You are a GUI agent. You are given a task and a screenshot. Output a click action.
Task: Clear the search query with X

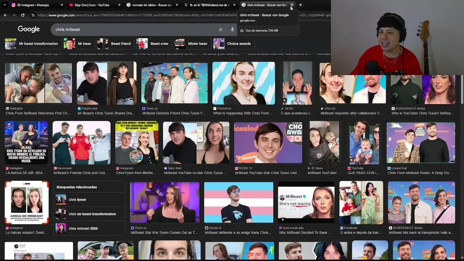(x=220, y=29)
